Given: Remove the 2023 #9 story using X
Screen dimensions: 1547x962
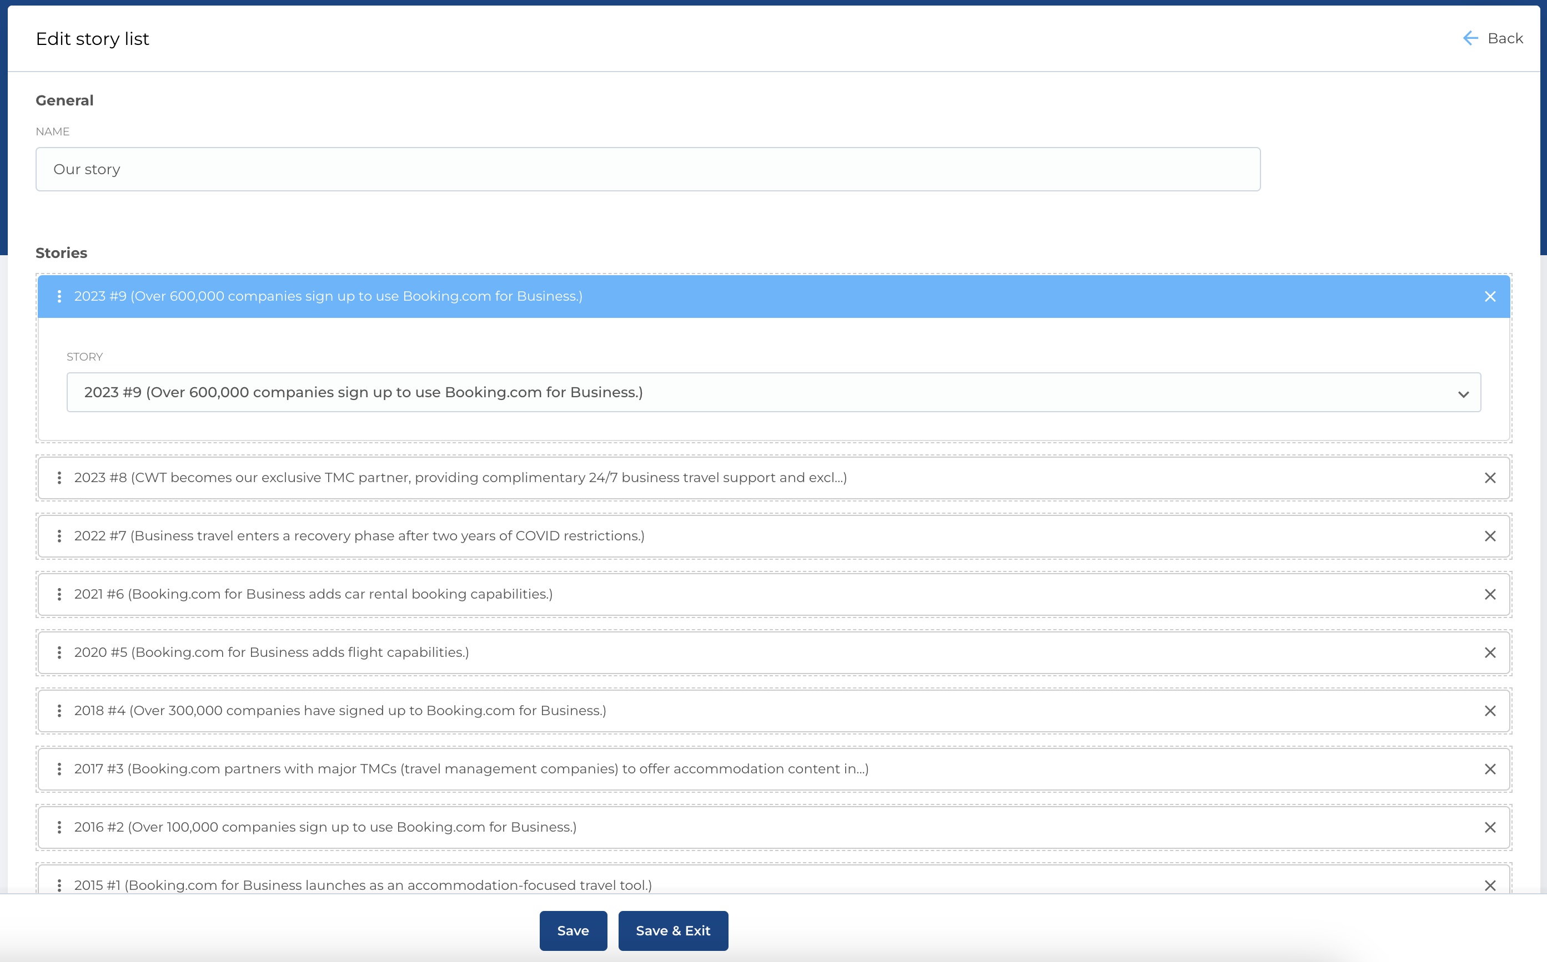Looking at the screenshot, I should 1490,296.
